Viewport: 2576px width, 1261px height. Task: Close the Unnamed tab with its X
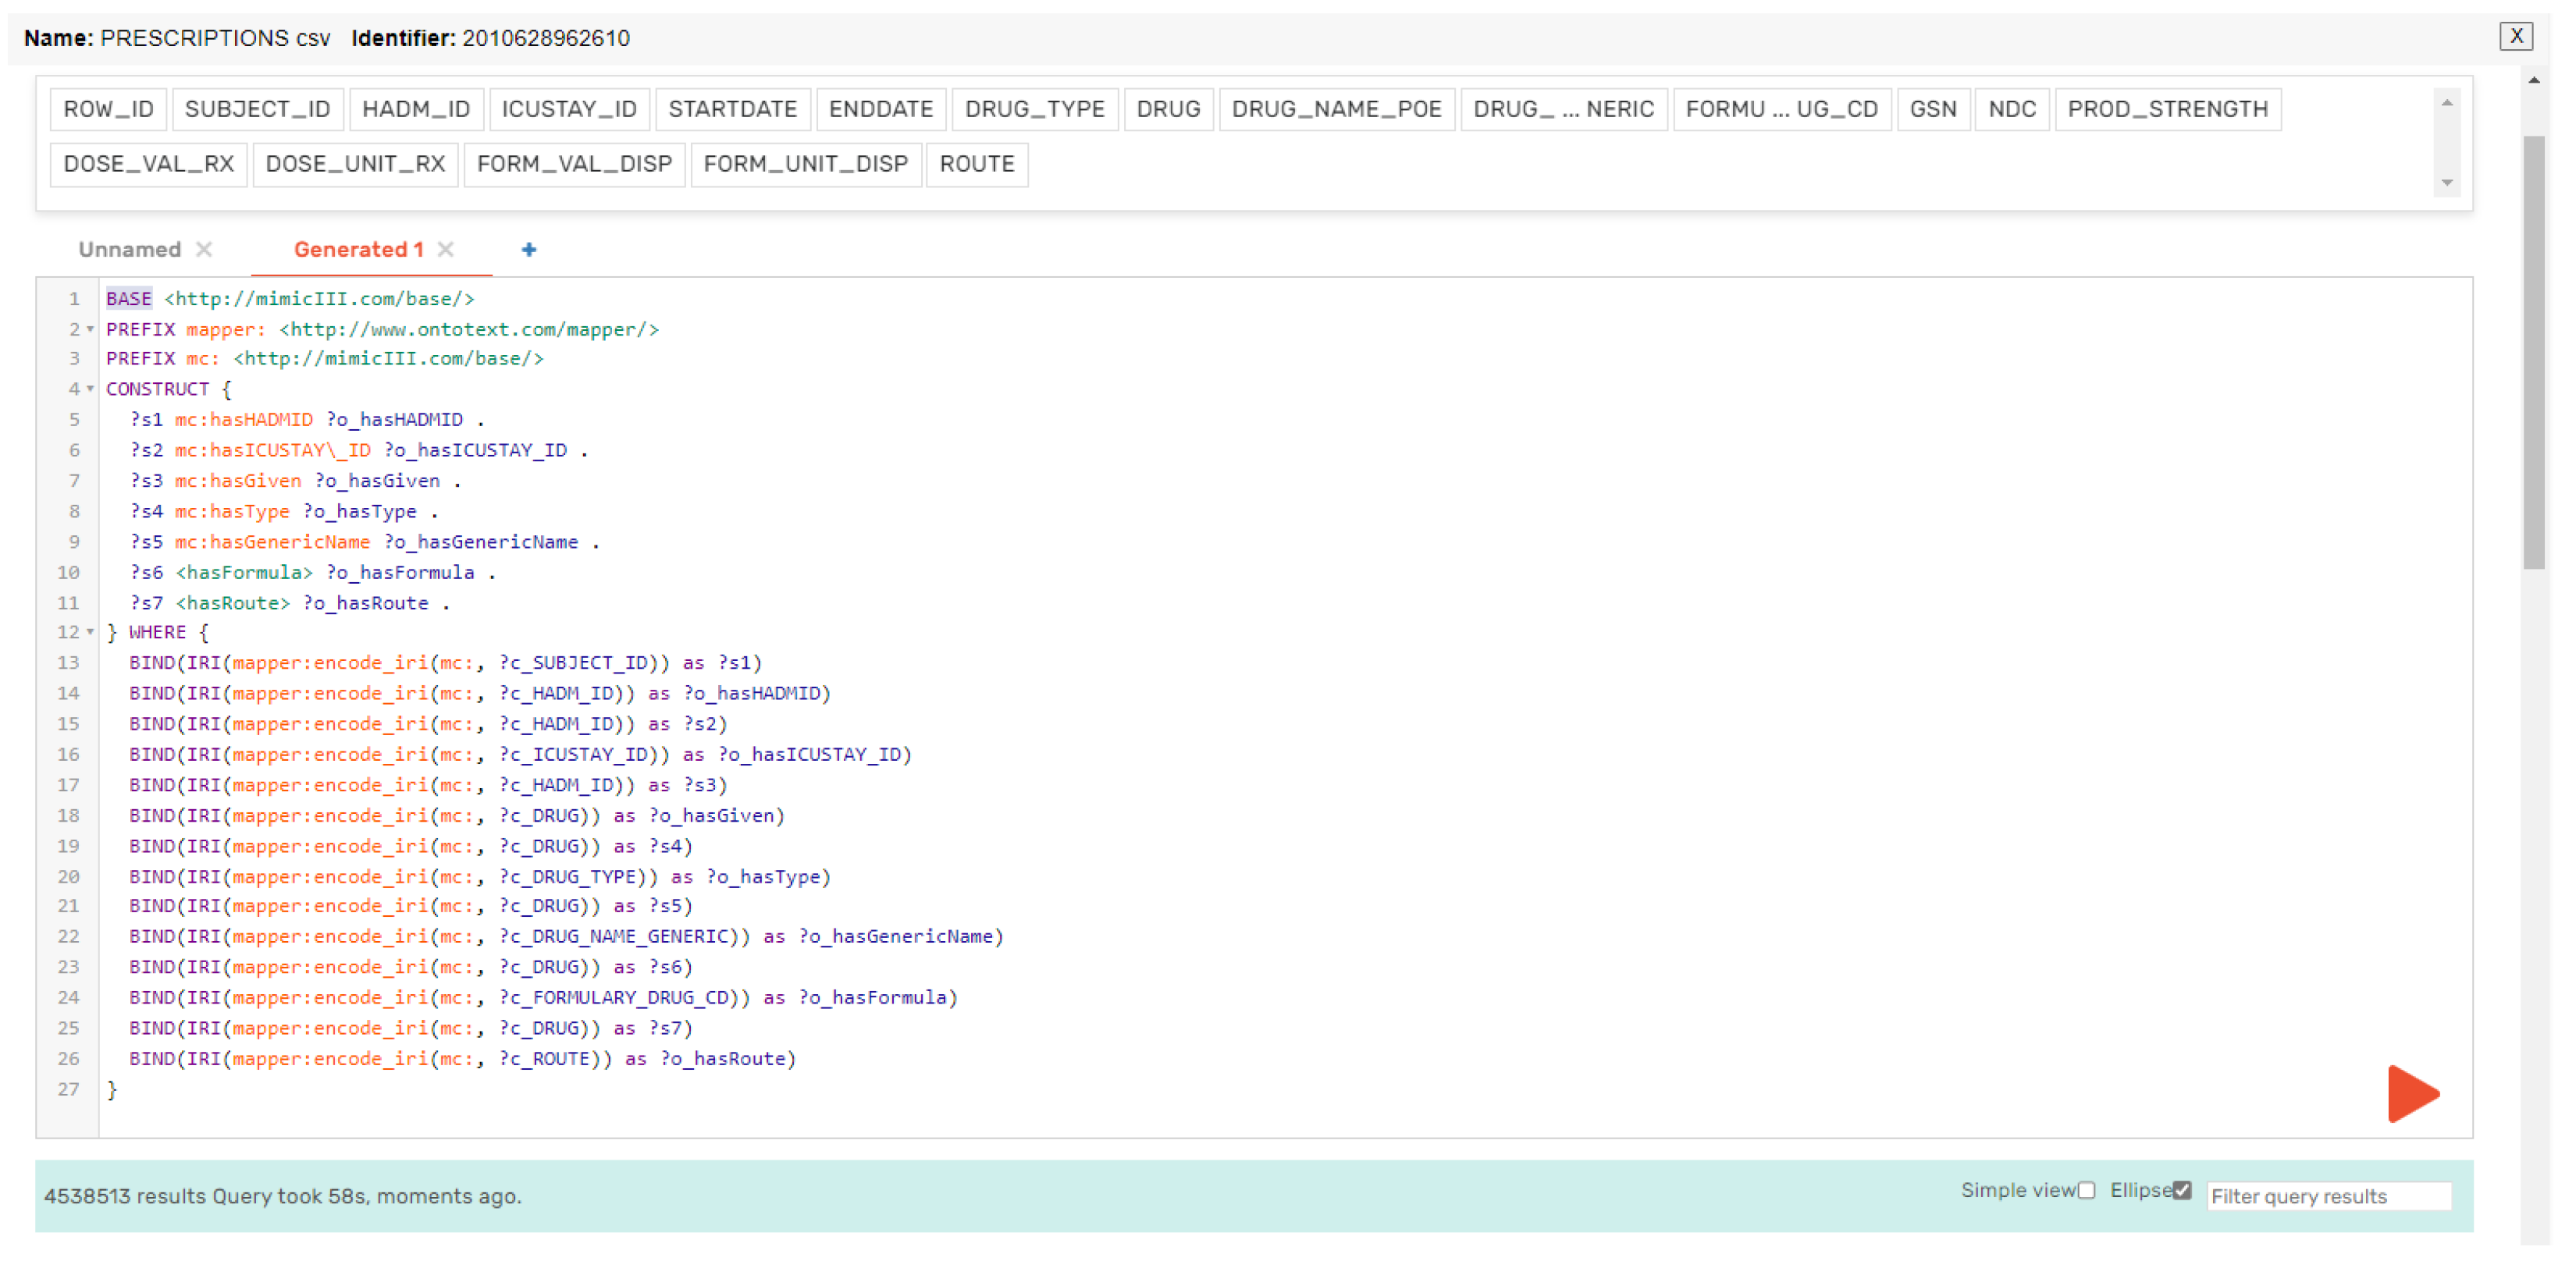click(x=204, y=250)
